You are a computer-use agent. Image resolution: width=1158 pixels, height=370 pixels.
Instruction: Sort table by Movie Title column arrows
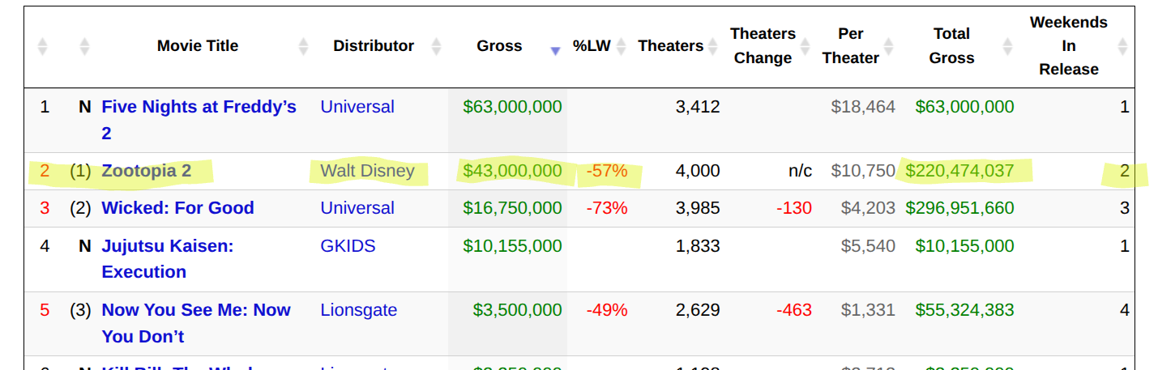coord(303,46)
